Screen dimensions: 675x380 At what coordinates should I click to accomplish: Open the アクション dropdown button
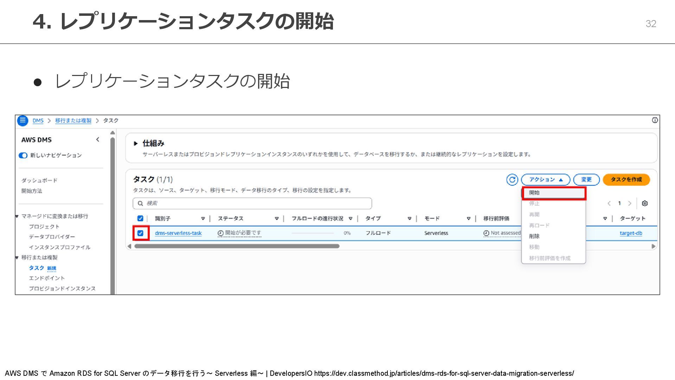click(545, 180)
